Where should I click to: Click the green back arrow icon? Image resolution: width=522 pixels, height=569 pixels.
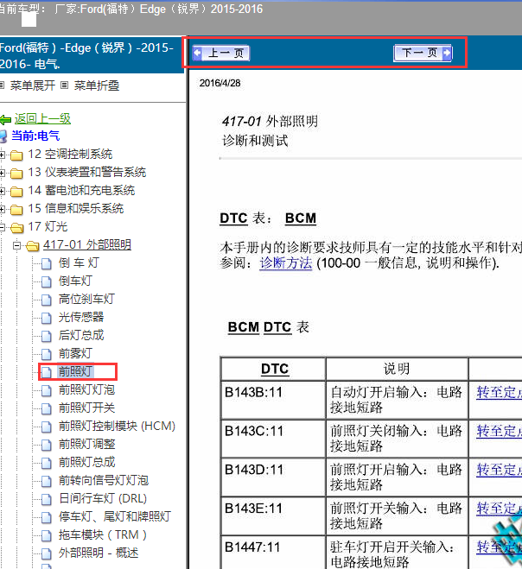click(x=6, y=119)
